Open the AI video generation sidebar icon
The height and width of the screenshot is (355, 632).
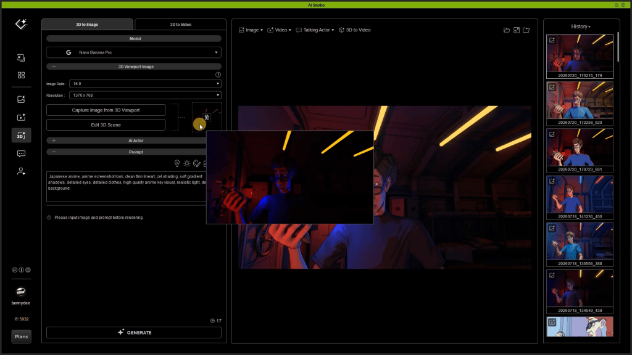(21, 117)
